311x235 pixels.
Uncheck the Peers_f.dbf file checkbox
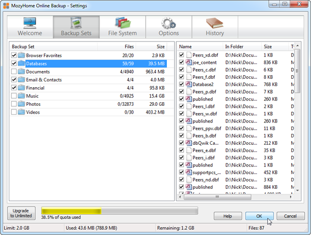point(181,77)
